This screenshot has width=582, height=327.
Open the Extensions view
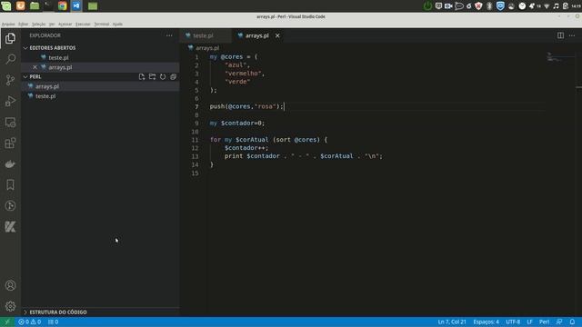click(x=10, y=144)
